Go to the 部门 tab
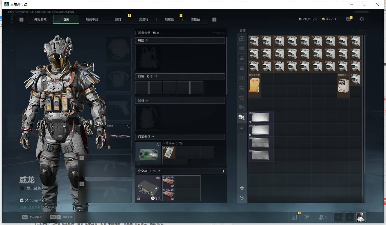This screenshot has width=386, height=225. (x=118, y=20)
